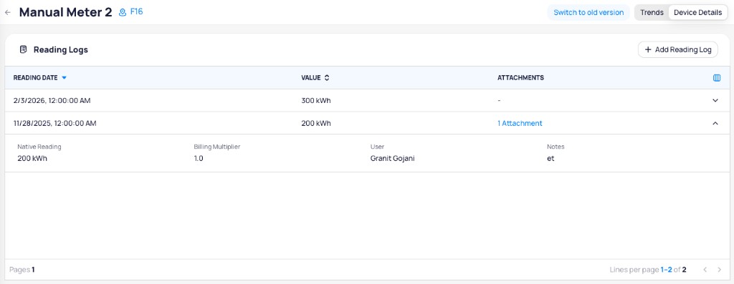Screen dimensions: 734x284
Task: Open the F16 location link
Action: [x=136, y=12]
